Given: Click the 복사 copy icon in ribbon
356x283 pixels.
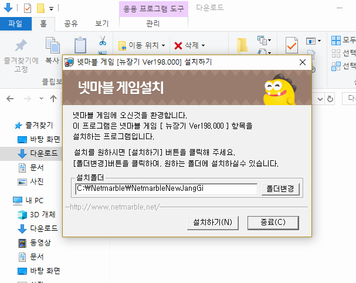Looking at the screenshot, I should (x=53, y=45).
